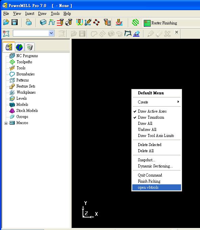Image resolution: width=200 pixels, height=230 pixels.
Task: Select Models in explorer tree
Action: point(22,105)
